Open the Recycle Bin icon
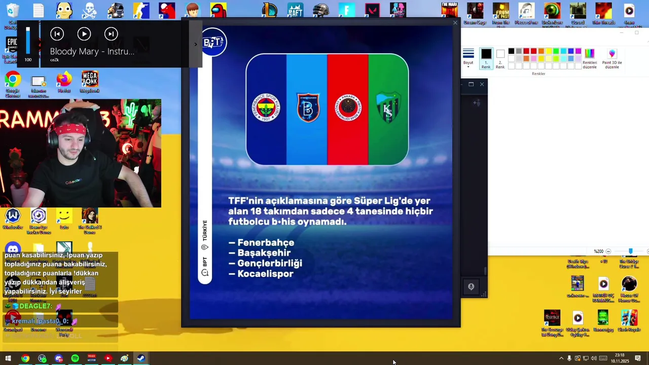Viewport: 649px width, 365px height. [13, 11]
